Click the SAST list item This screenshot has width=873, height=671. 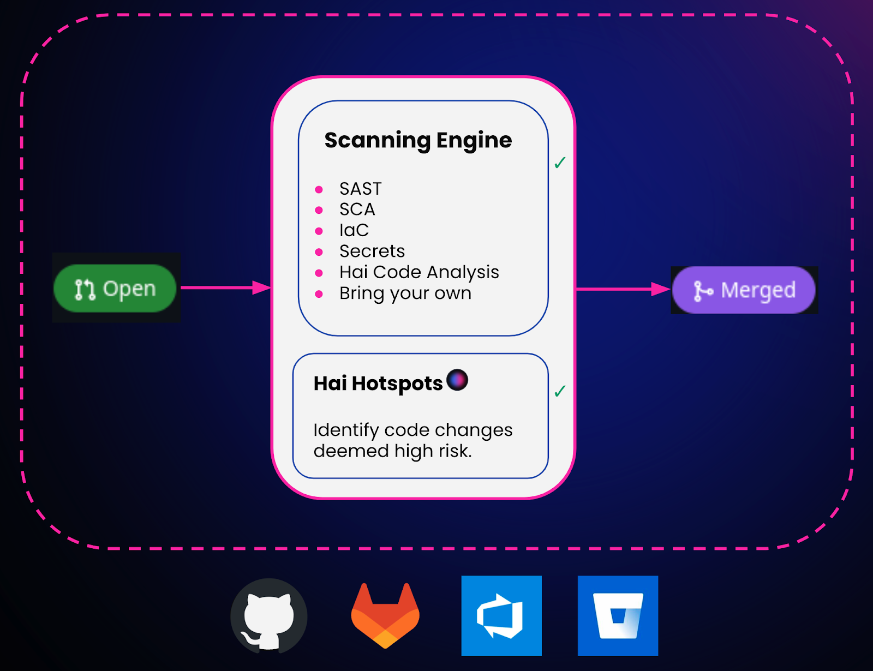coord(360,189)
